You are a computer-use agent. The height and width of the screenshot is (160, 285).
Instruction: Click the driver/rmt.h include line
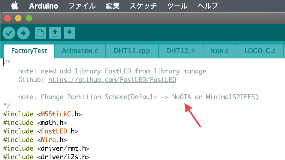tap(46, 148)
